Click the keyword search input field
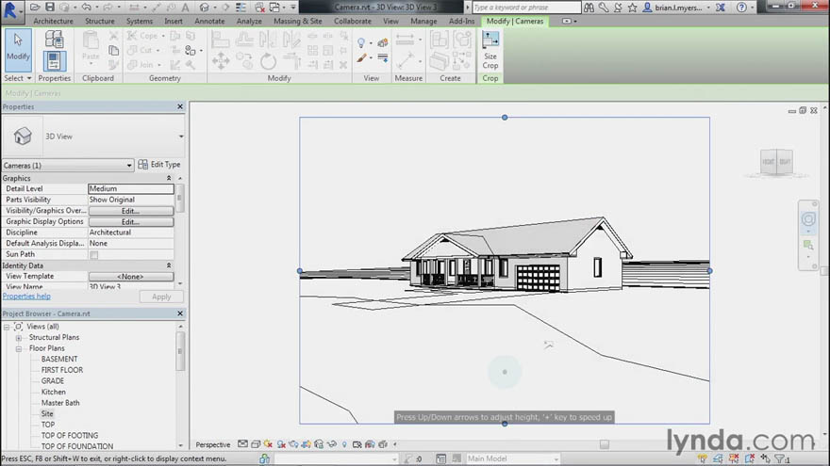This screenshot has height=466, width=830. tap(526, 8)
